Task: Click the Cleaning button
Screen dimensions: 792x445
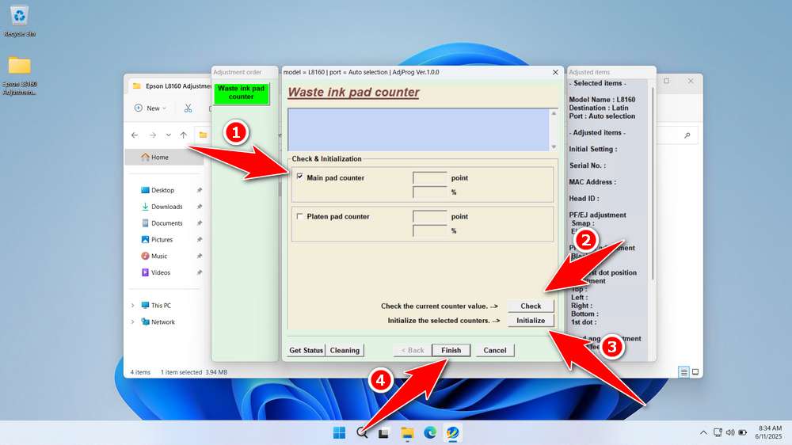Action: [x=345, y=350]
